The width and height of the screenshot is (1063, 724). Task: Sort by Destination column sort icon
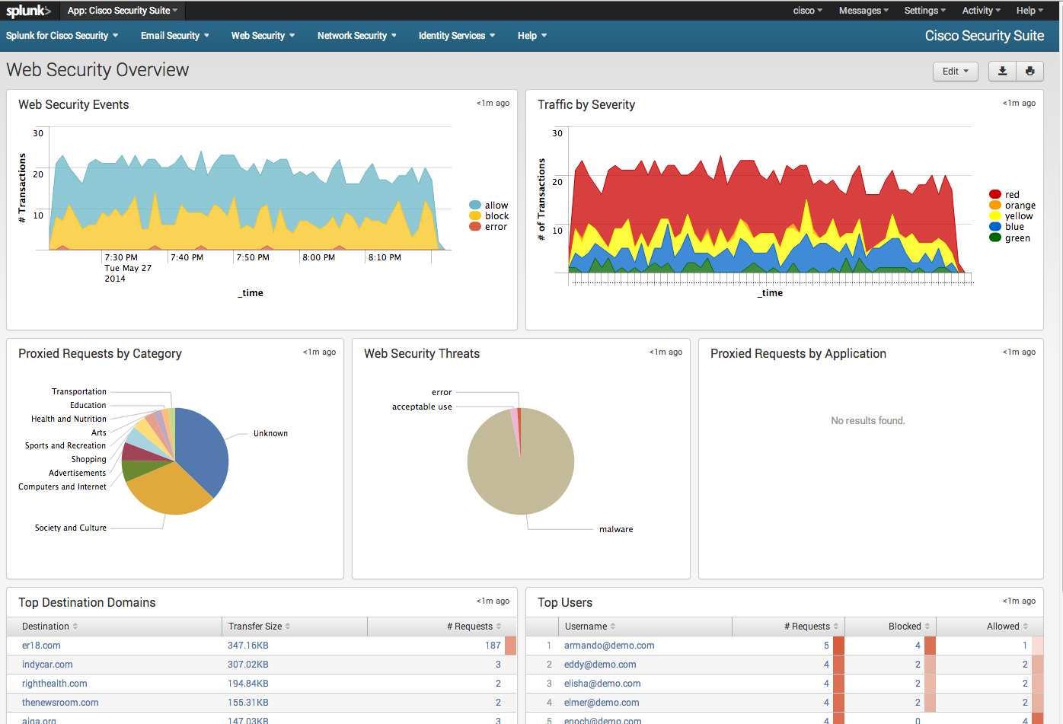[x=75, y=627]
